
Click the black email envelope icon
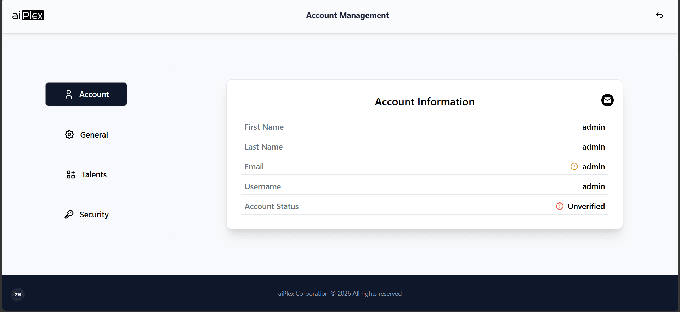click(607, 100)
